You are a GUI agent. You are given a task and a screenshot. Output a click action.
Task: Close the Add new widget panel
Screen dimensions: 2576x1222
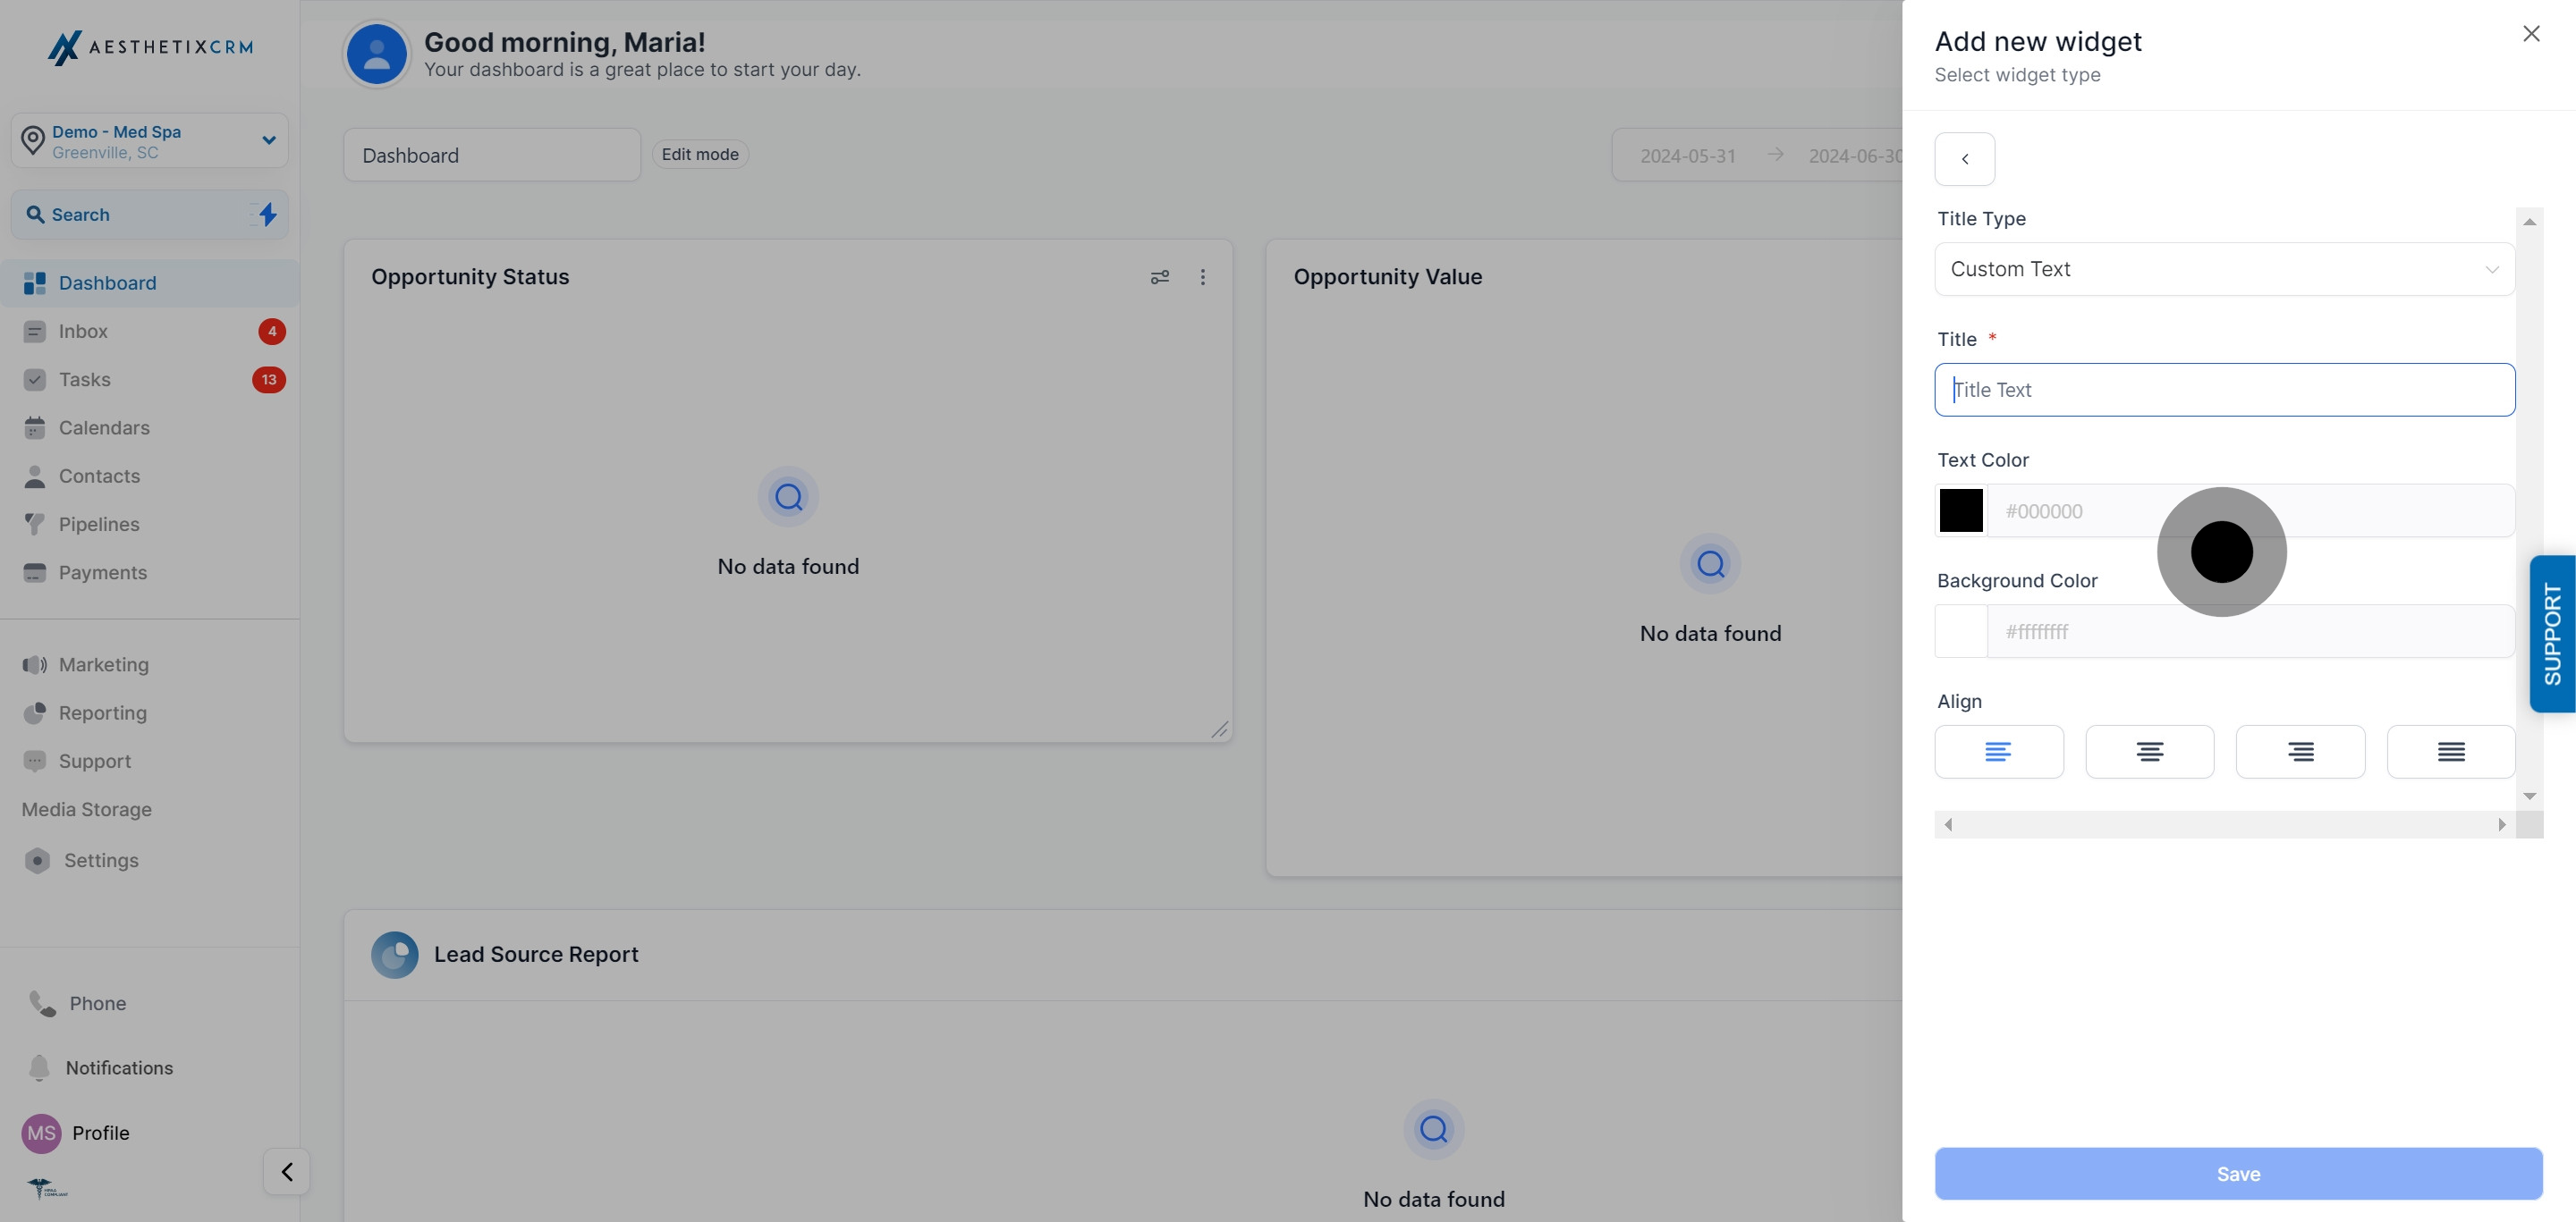coord(2531,34)
